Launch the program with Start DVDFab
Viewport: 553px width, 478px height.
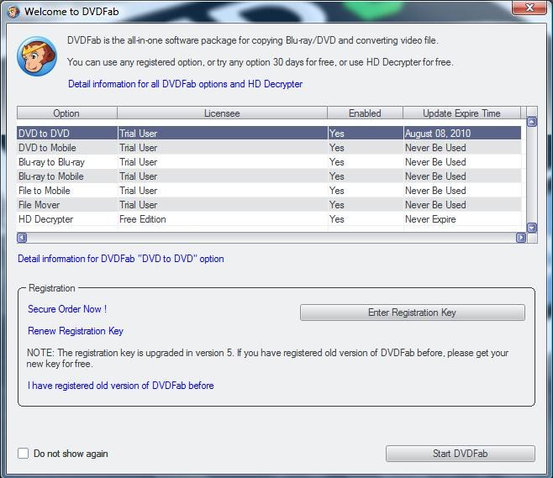tap(461, 454)
